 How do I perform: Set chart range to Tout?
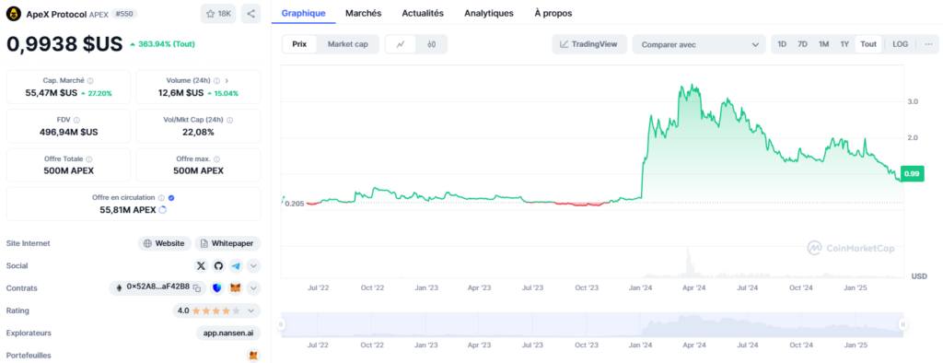867,44
